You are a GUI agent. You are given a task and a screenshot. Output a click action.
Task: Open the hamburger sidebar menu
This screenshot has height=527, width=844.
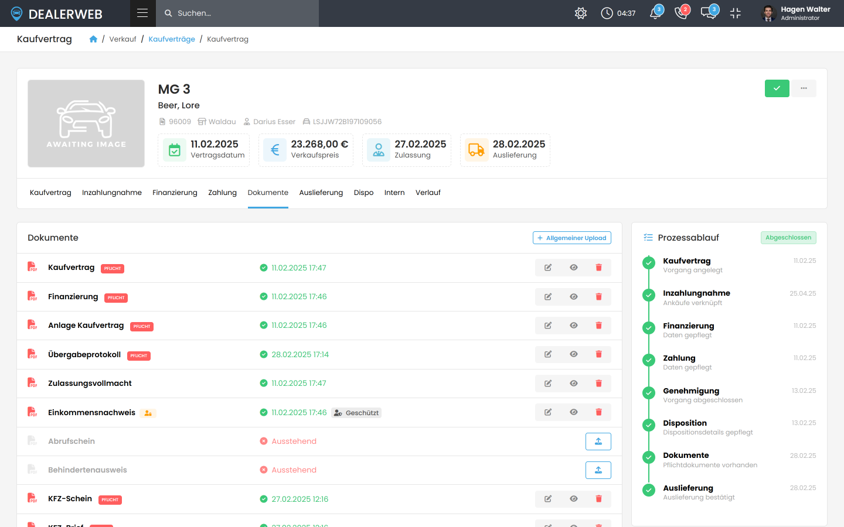(x=142, y=13)
